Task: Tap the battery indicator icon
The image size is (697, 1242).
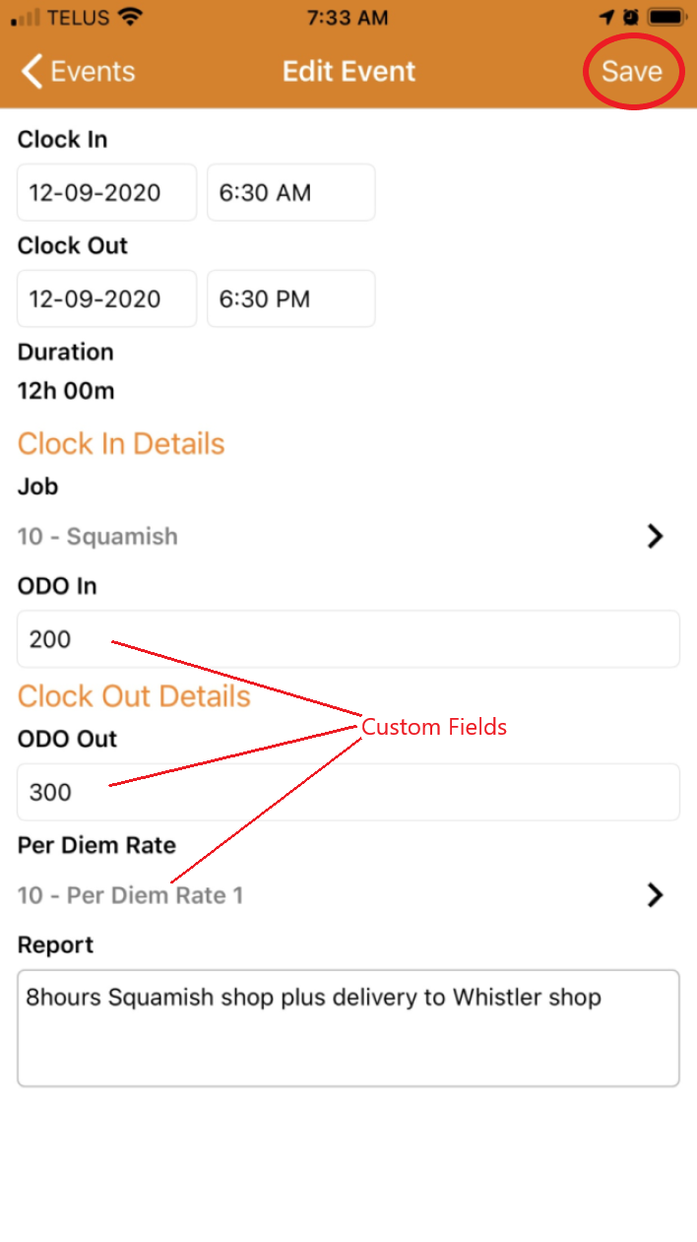Action: 667,16
